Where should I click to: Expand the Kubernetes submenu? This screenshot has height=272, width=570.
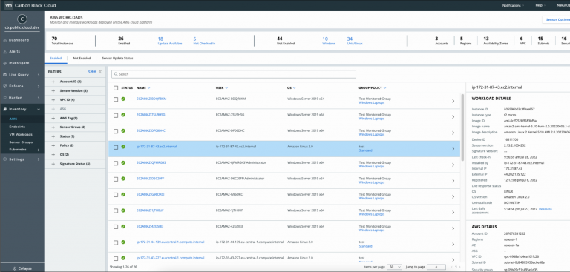[x=39, y=150]
